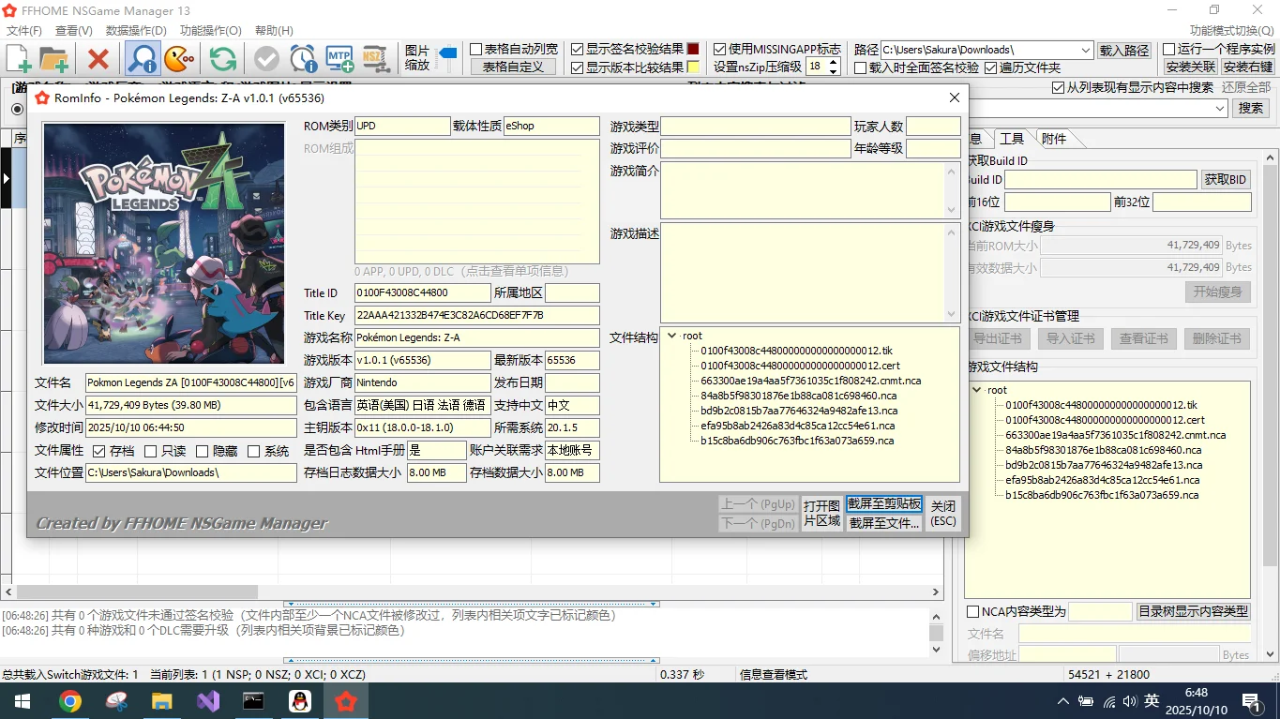The image size is (1280, 719).
Task: Click the add new file icon
Action: pyautogui.click(x=19, y=59)
